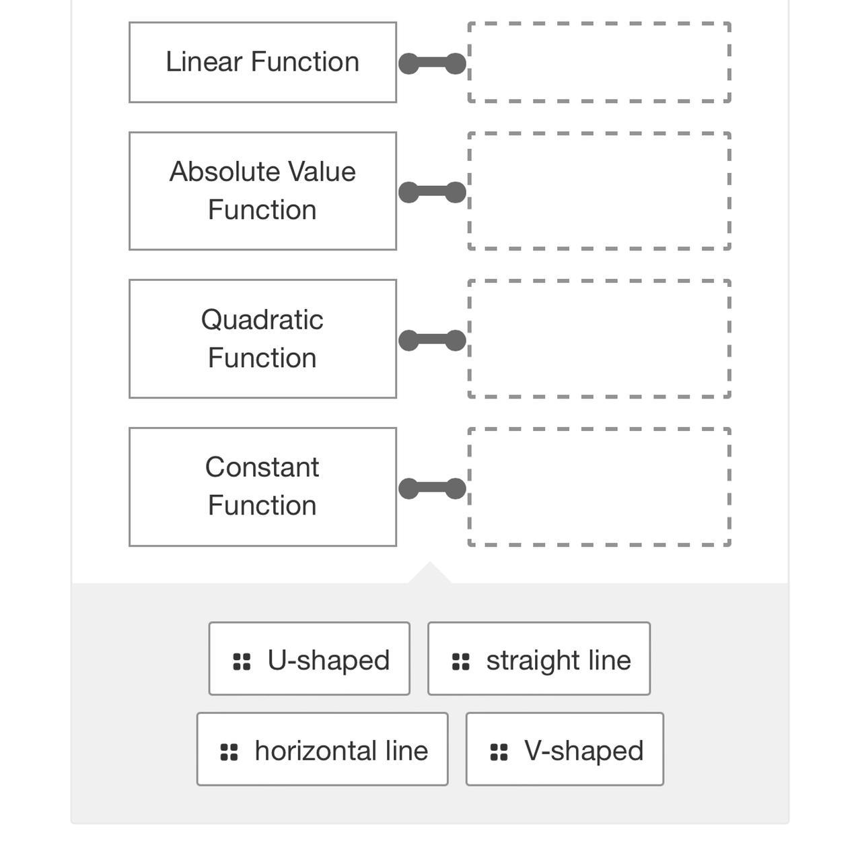Click the connector dot beside Constant Function

[433, 486]
